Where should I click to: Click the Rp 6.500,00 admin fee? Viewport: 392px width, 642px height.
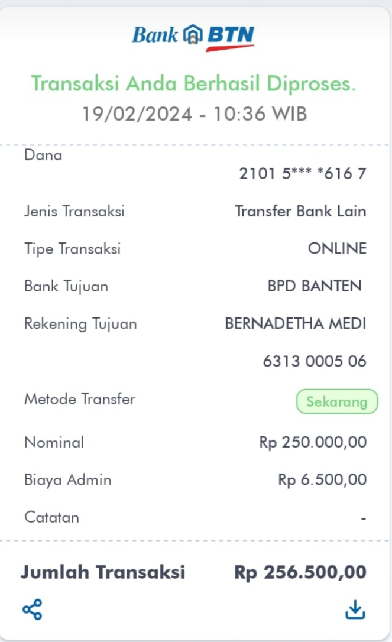(322, 479)
